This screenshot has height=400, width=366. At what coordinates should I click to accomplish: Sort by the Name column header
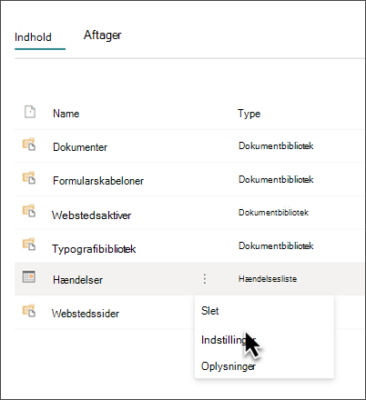pos(66,114)
